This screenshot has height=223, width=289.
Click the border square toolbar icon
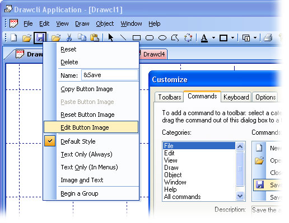point(223,38)
